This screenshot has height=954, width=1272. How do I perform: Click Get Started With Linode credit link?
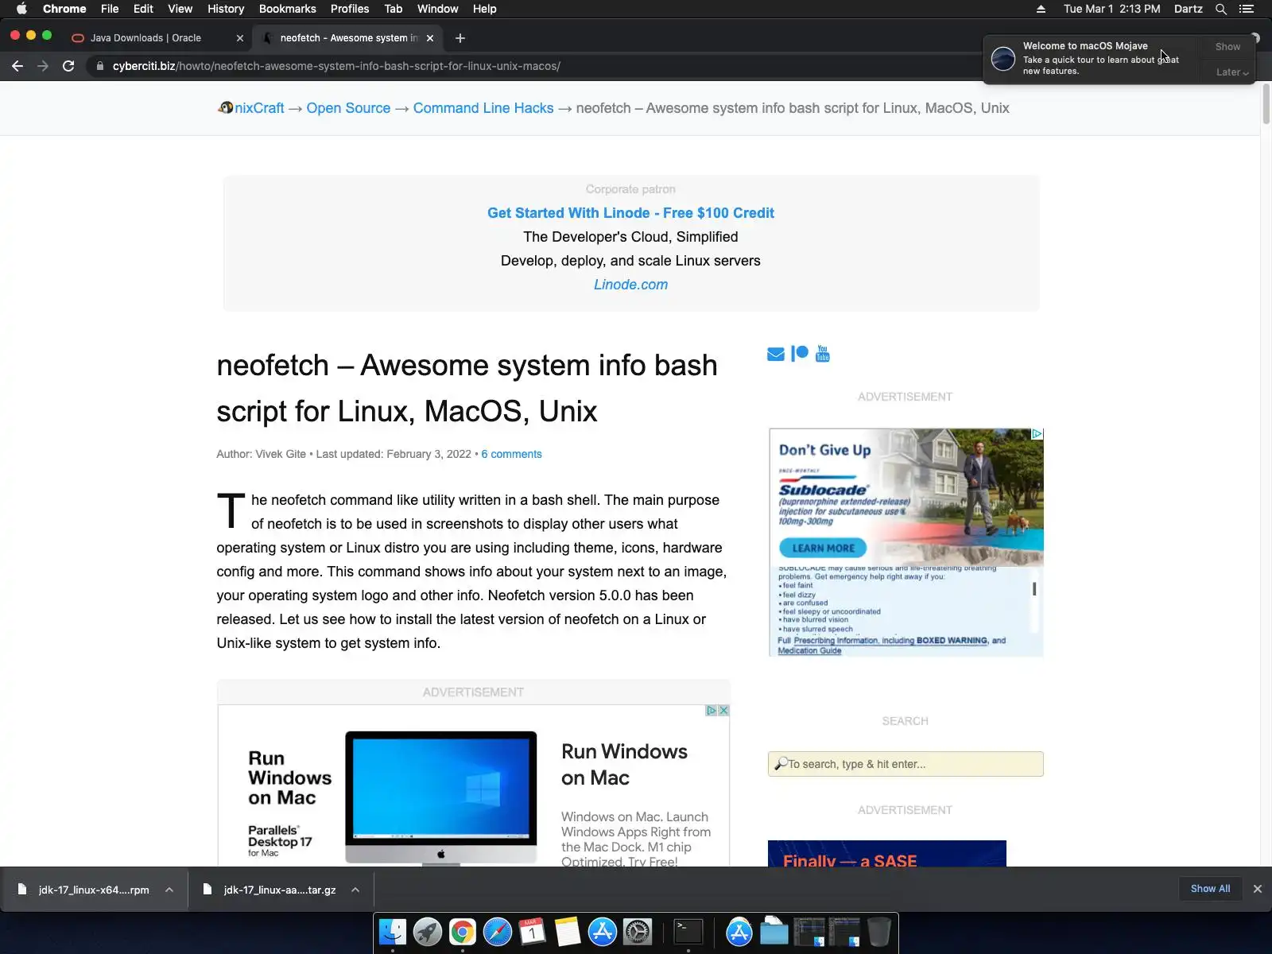[630, 213]
